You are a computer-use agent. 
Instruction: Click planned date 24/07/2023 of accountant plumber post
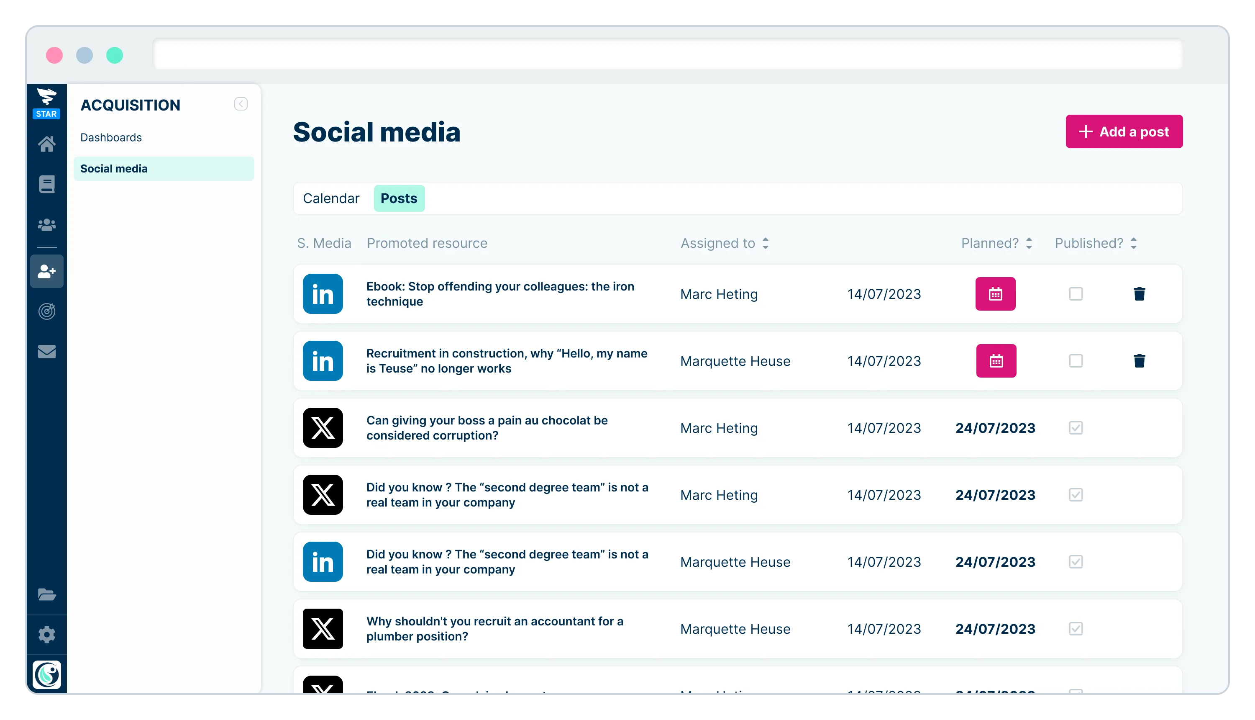995,628
